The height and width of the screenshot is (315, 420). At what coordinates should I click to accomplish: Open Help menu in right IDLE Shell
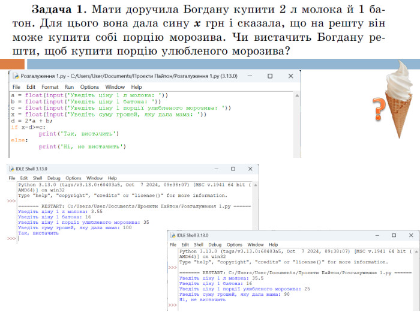(274, 245)
